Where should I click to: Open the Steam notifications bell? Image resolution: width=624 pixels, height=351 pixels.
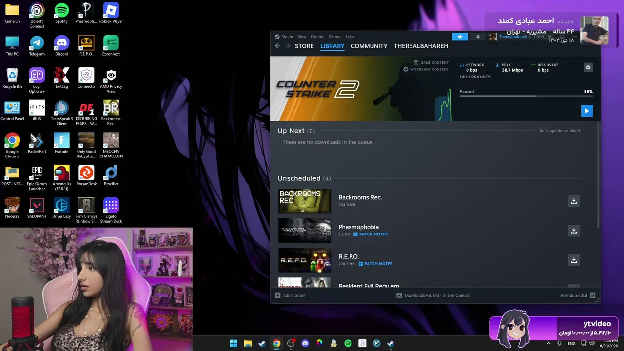point(478,37)
